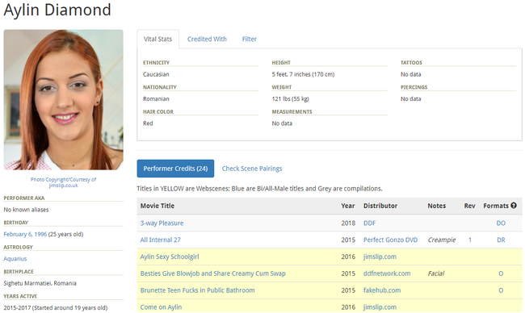The height and width of the screenshot is (313, 525).
Task: Click the Romanian nationality value
Action: tap(156, 98)
